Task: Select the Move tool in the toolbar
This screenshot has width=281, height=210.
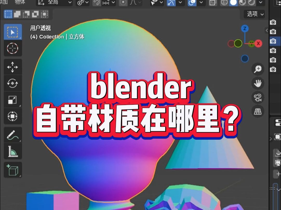Action: (x=13, y=67)
